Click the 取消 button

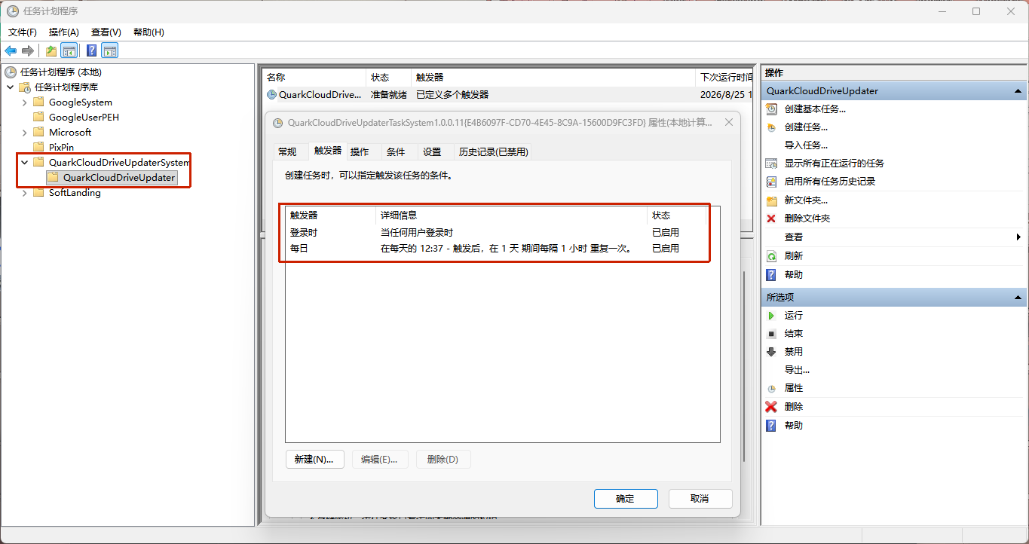[x=700, y=499]
